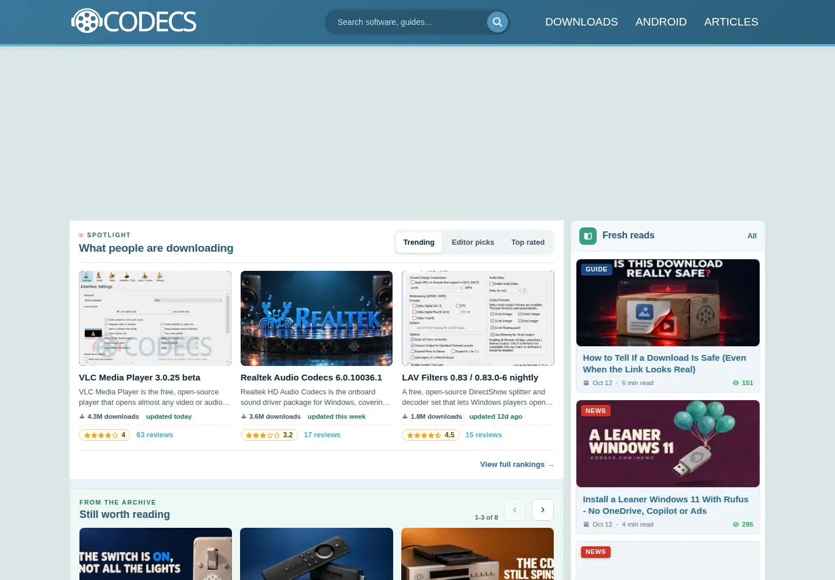
Task: Open Realtek Audio Codecs 6.0.10036.1 title
Action: click(x=311, y=378)
